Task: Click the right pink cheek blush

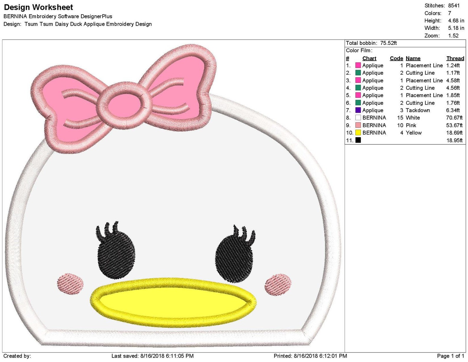Action: [x=278, y=285]
